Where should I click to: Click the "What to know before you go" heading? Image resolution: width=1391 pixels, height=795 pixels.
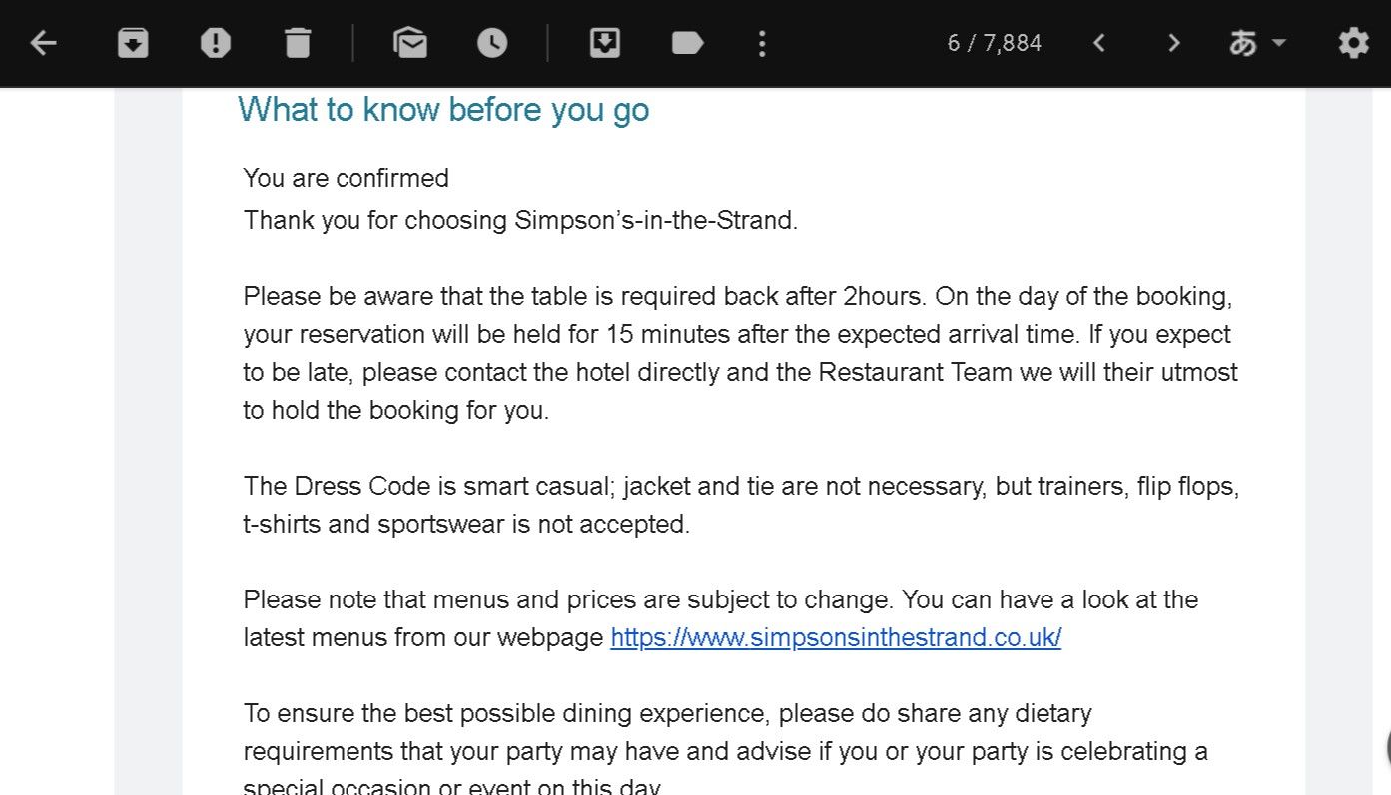pos(443,109)
